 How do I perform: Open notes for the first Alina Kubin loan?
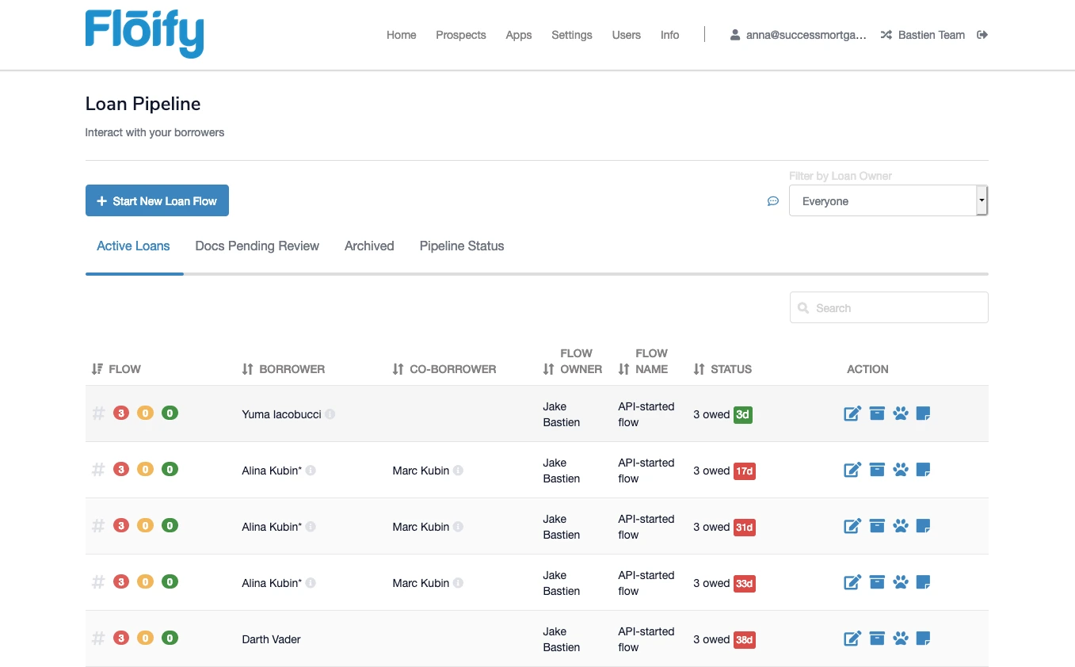[x=923, y=469]
